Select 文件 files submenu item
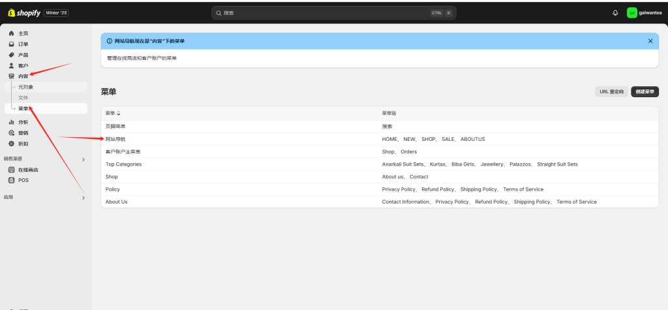This screenshot has height=310, width=668. pos(23,98)
